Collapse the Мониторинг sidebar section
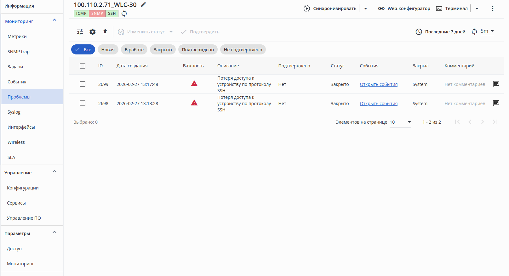Viewport: 509px width, 276px height. [54, 20]
